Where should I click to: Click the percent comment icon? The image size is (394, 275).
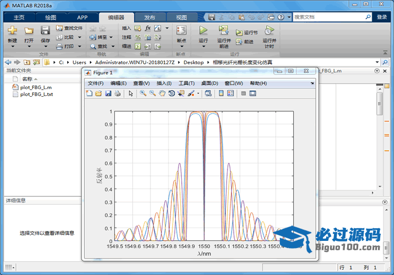pos(138,37)
